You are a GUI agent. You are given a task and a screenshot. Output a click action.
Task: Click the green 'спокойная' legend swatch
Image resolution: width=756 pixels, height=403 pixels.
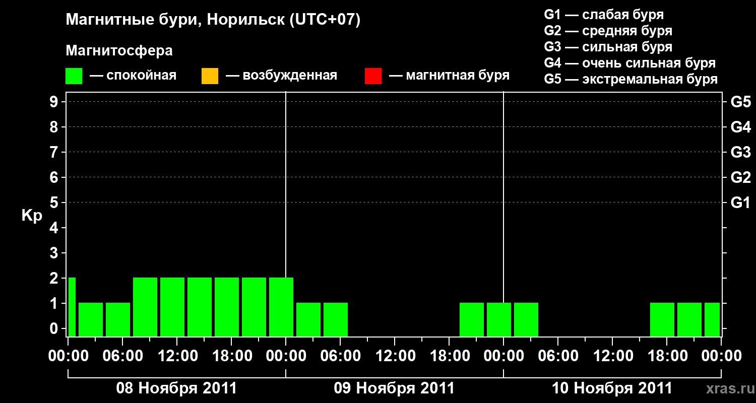(74, 76)
